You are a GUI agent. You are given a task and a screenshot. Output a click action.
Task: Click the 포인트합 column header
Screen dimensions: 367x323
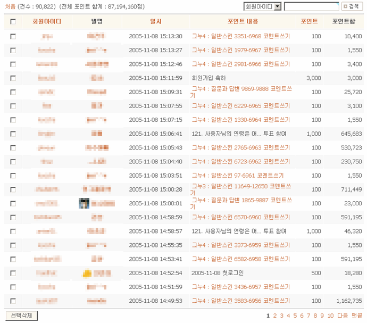point(344,21)
